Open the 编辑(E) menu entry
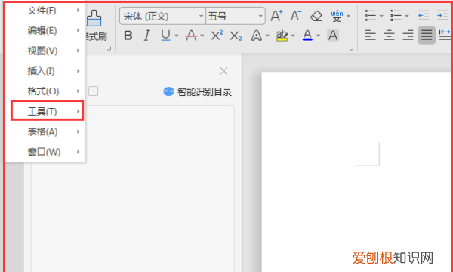The image size is (453, 272). pos(45,31)
